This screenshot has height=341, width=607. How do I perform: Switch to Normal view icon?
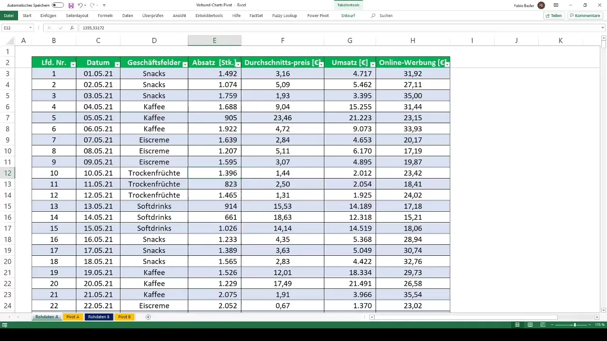pos(518,325)
